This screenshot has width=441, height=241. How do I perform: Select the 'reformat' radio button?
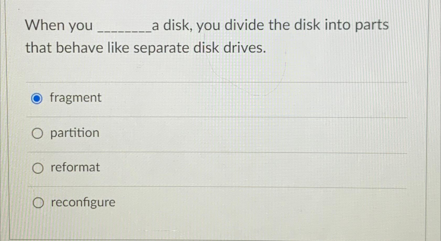(x=37, y=168)
